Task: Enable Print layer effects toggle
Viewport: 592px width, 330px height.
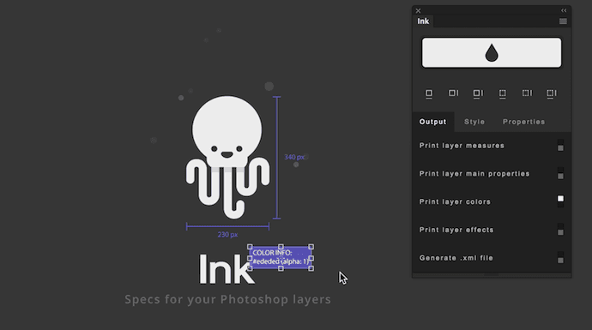Action: pos(560,230)
